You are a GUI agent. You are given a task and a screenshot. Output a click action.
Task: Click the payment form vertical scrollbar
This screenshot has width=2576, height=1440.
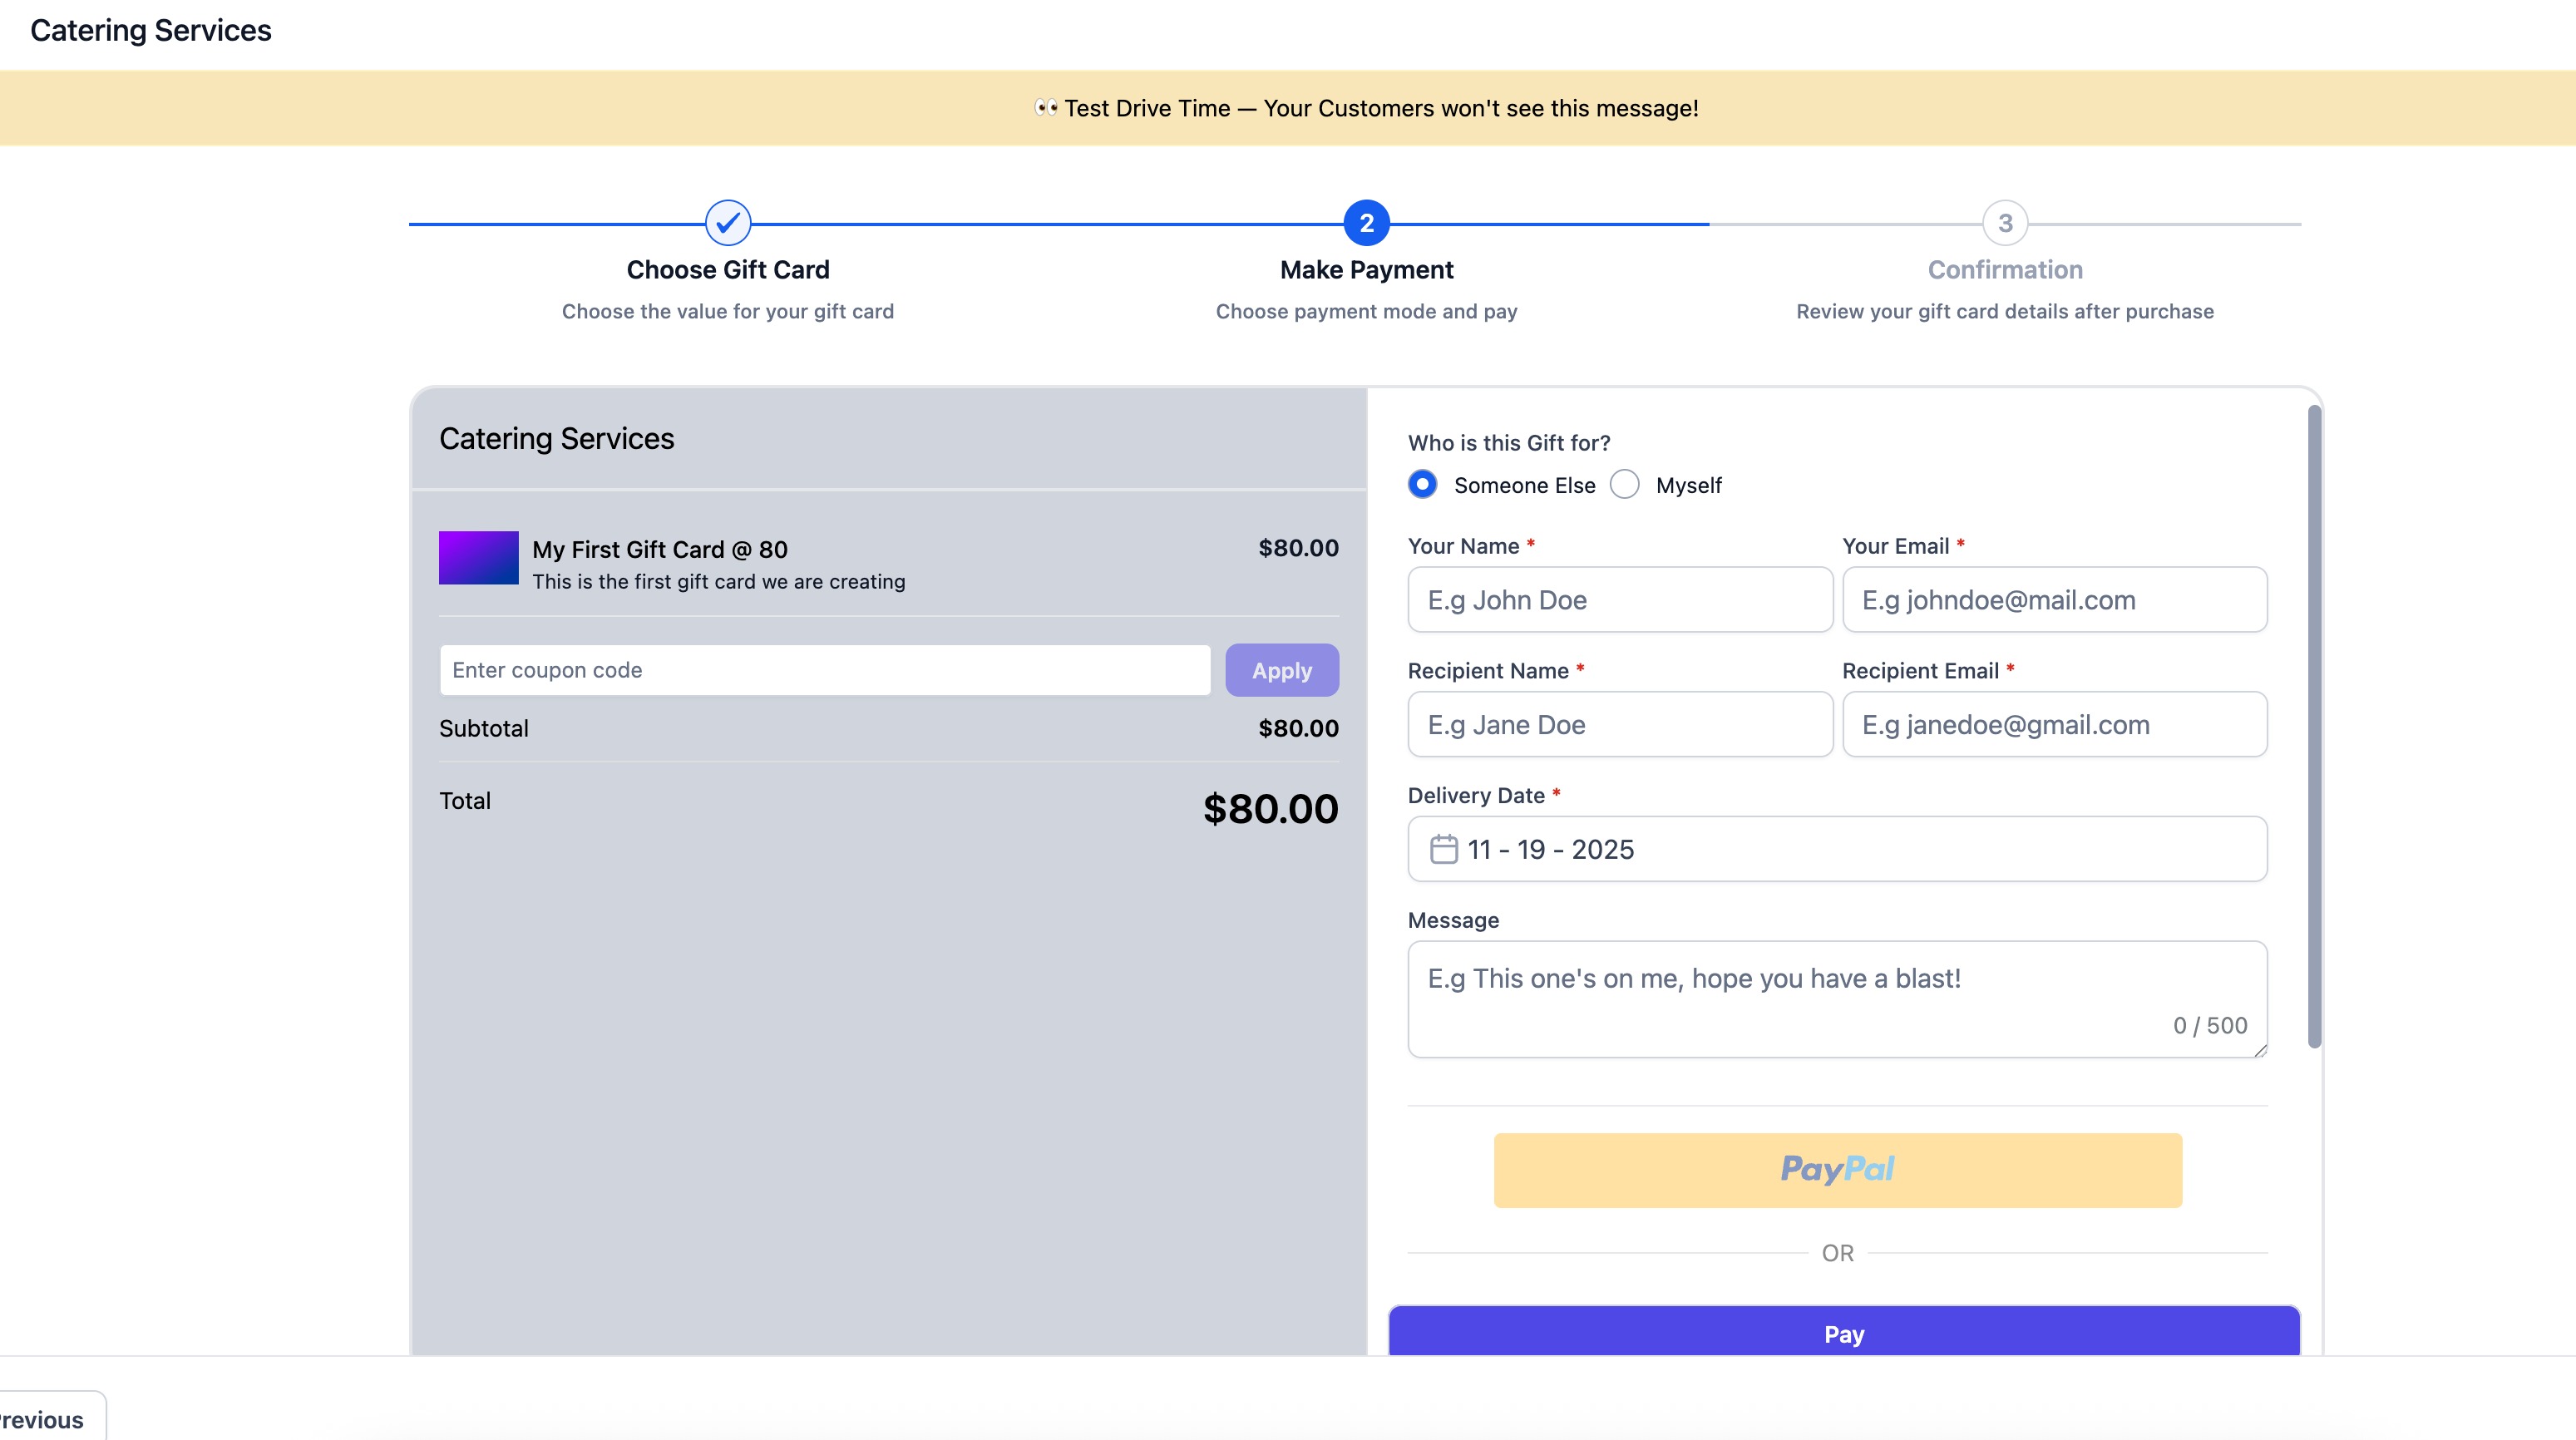click(x=2314, y=727)
